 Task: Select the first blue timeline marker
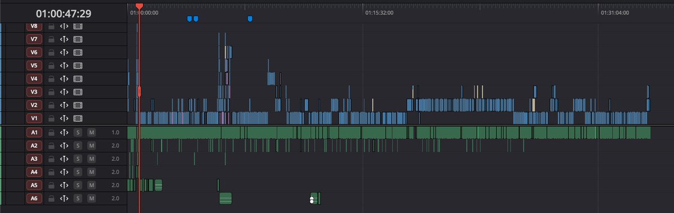click(189, 19)
